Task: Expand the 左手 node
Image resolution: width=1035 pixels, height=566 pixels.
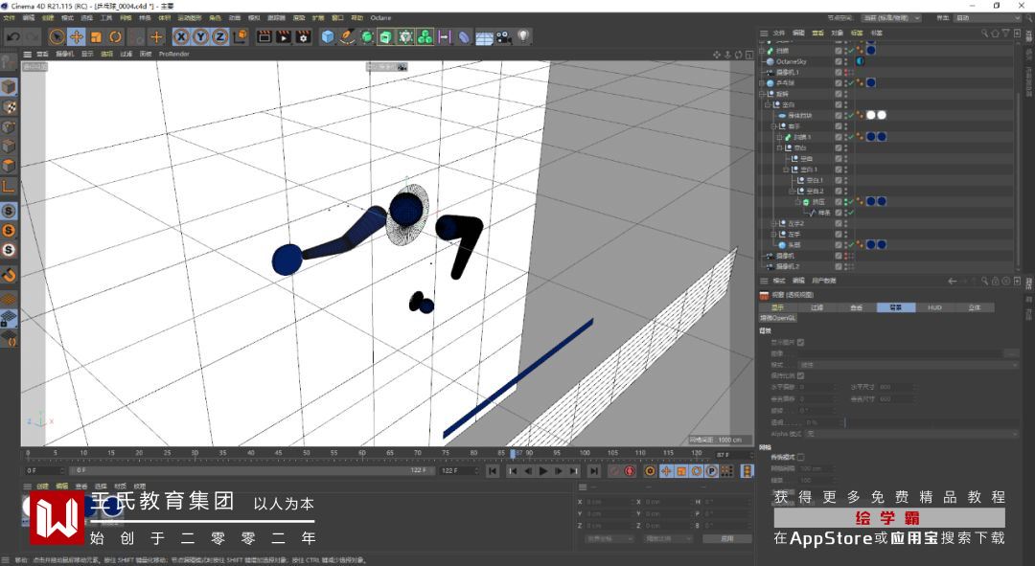Action: (x=774, y=235)
